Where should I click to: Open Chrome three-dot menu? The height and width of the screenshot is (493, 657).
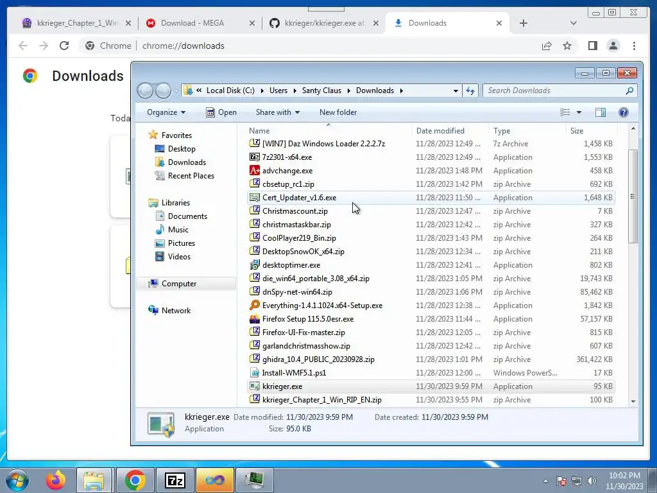[x=634, y=46]
